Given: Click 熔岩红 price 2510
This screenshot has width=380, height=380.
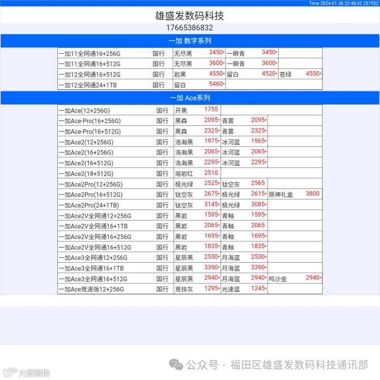Looking at the screenshot, I should [211, 173].
